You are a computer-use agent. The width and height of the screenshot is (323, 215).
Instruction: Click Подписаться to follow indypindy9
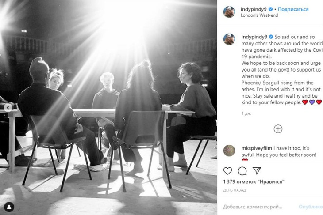293,9
